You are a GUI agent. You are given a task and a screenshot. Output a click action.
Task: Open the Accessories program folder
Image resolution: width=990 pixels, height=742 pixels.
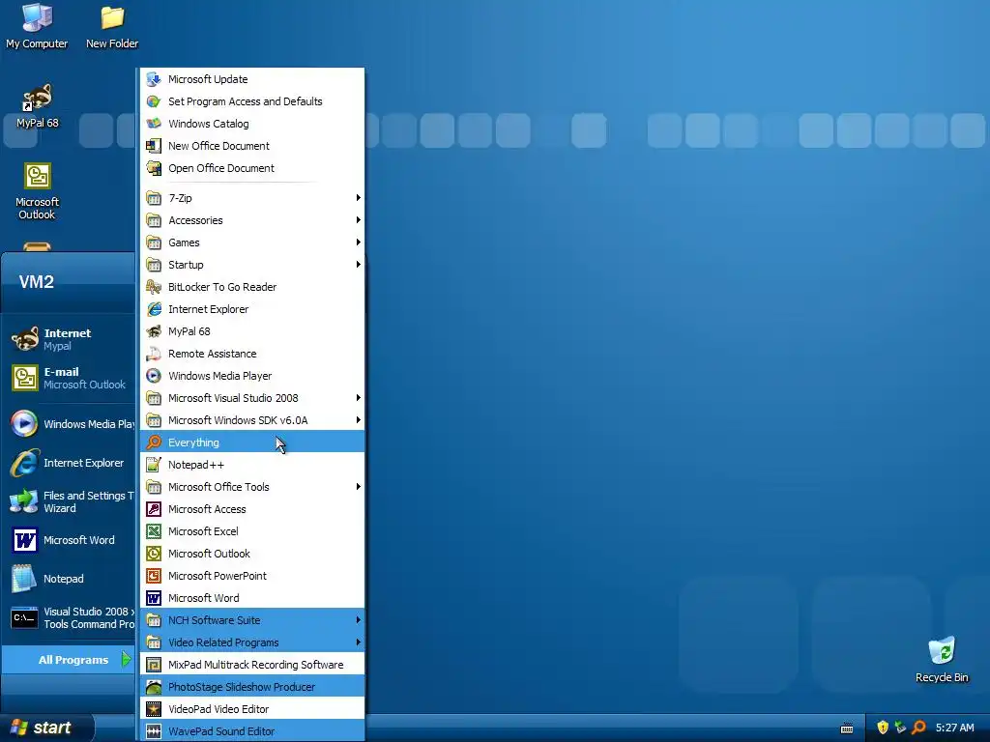coord(252,220)
